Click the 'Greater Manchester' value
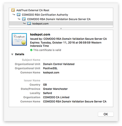Screen dimensions: 122x126 pos(55,89)
